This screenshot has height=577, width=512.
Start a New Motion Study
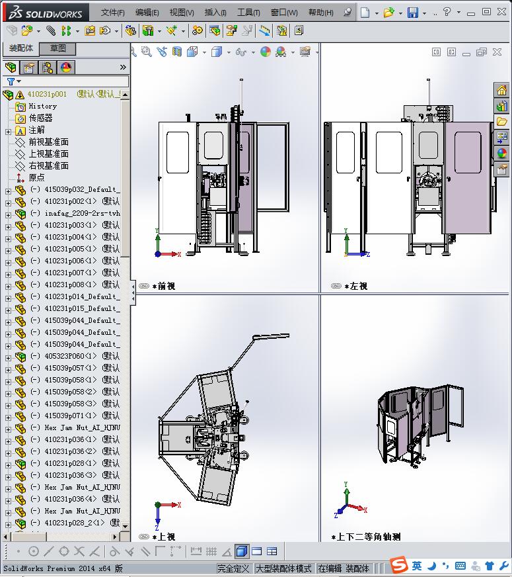click(x=198, y=30)
